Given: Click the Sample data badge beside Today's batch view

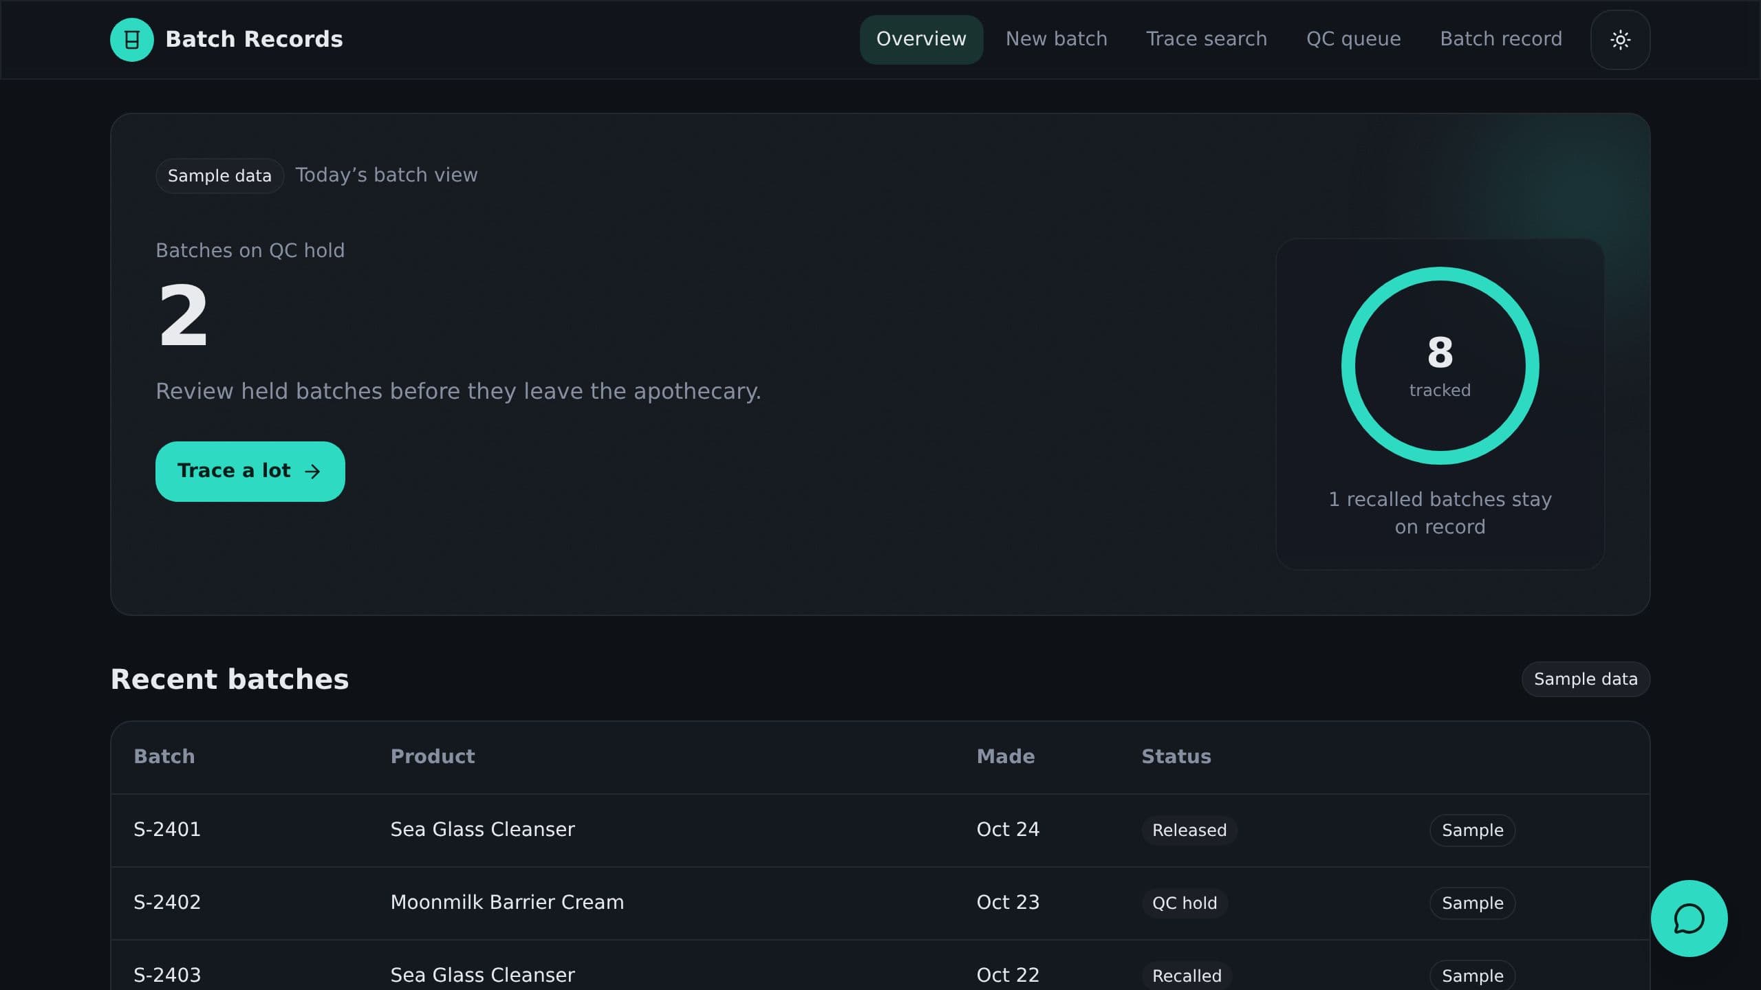Looking at the screenshot, I should [219, 176].
